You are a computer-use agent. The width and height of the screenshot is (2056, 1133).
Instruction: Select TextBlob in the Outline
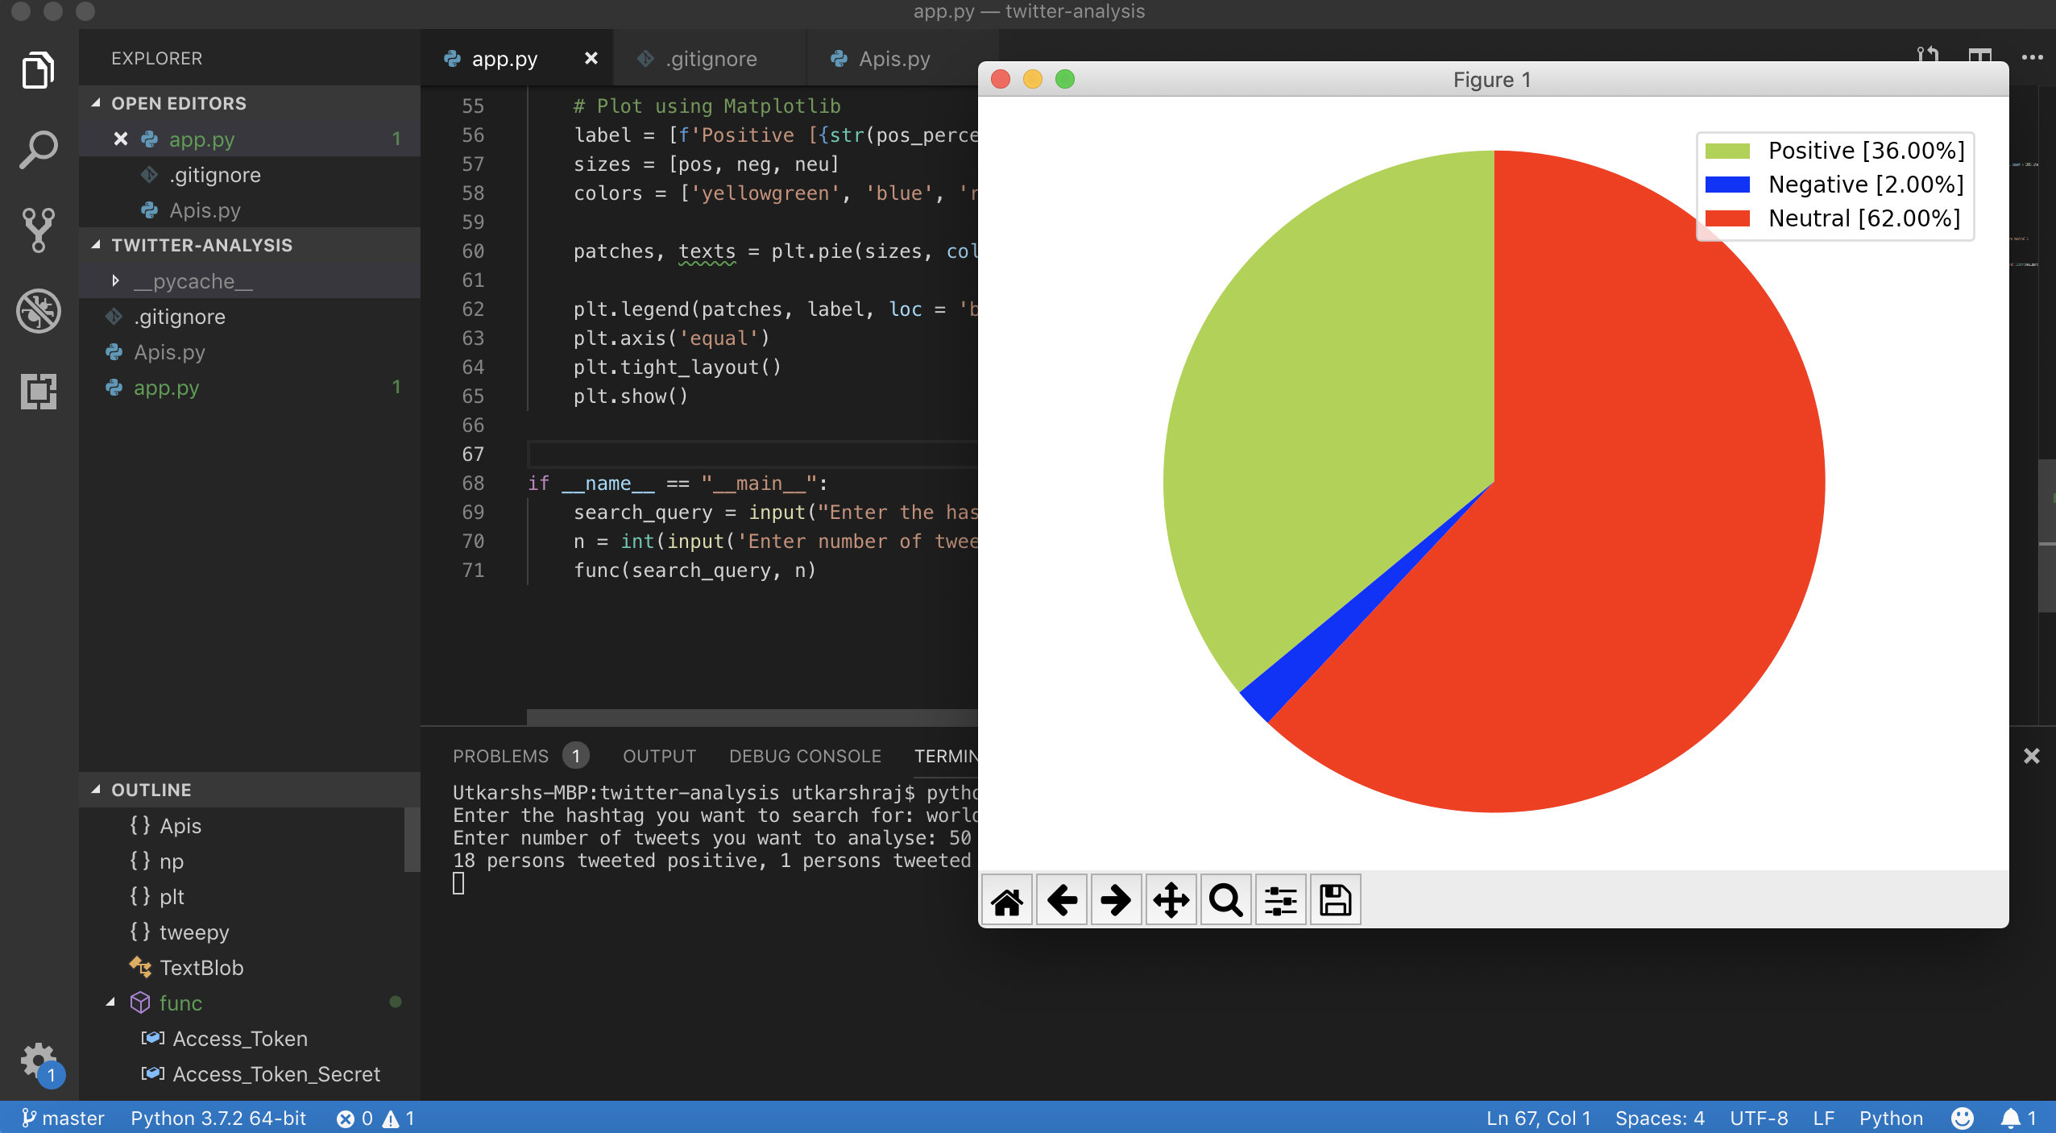click(x=201, y=967)
